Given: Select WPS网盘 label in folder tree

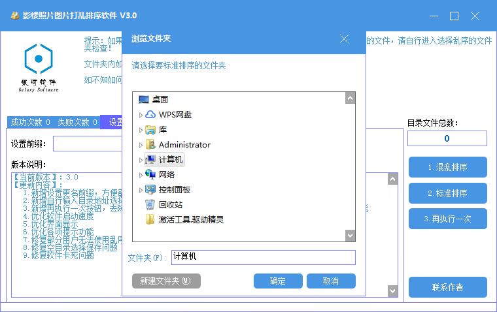Looking at the screenshot, I should click(x=175, y=114).
